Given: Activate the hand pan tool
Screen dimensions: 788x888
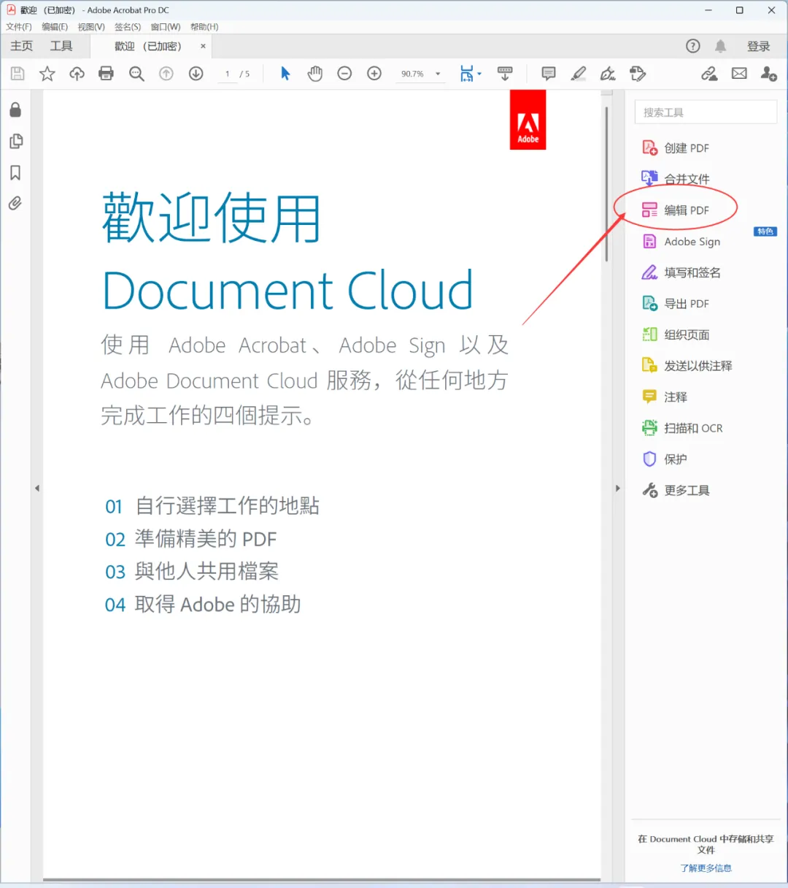Looking at the screenshot, I should pyautogui.click(x=315, y=74).
